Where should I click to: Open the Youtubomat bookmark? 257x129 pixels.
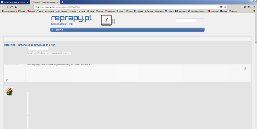tap(213, 11)
